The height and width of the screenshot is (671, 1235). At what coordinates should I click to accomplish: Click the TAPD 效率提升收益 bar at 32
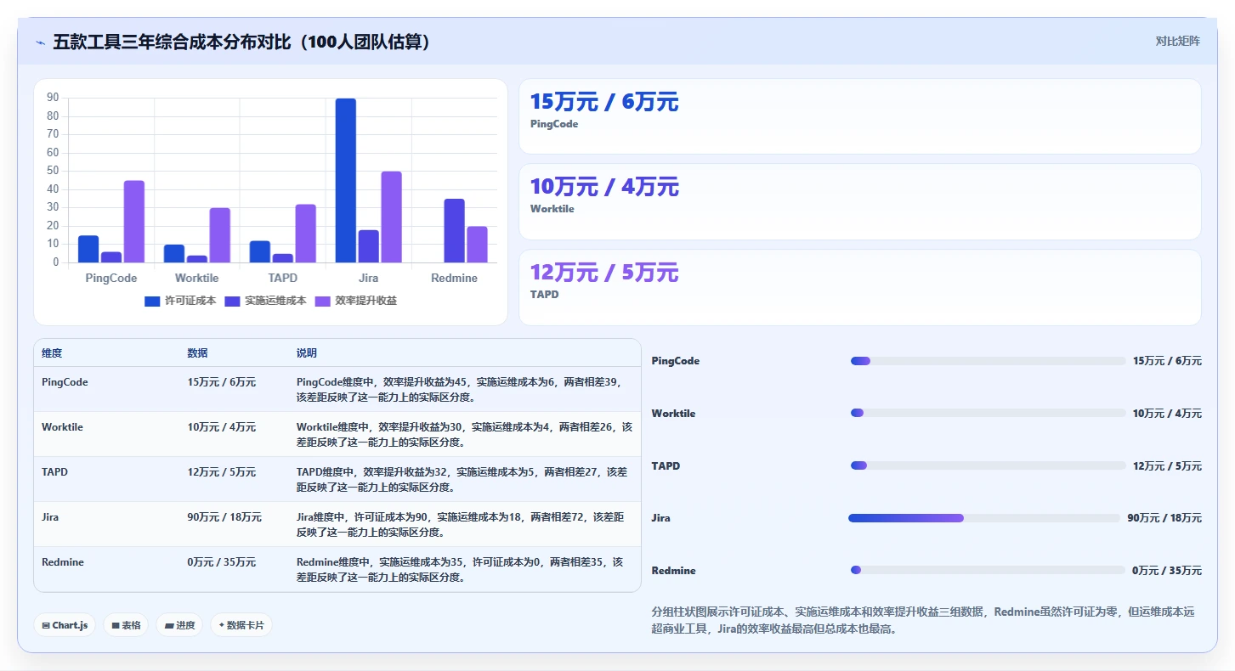pos(305,234)
